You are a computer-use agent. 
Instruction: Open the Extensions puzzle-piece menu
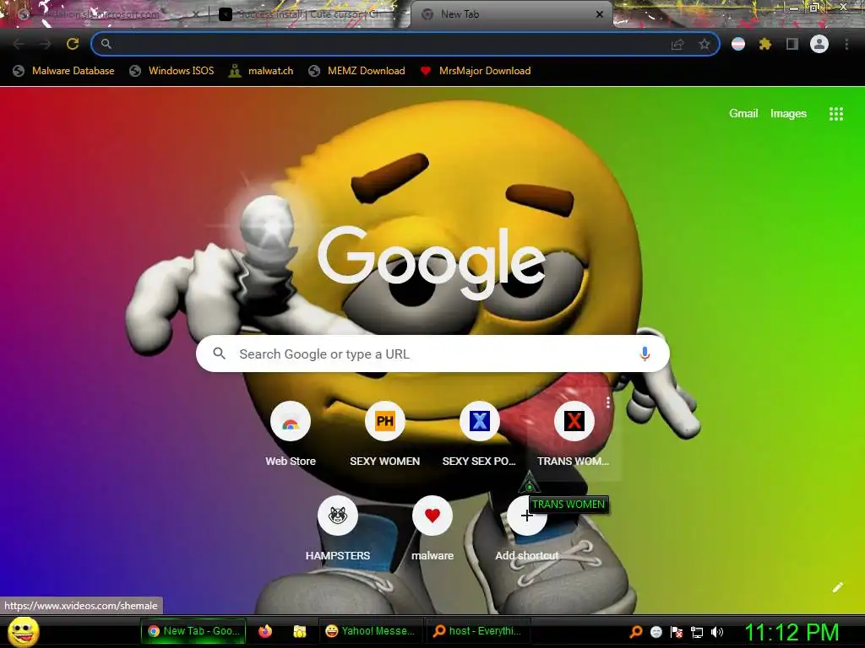click(765, 44)
